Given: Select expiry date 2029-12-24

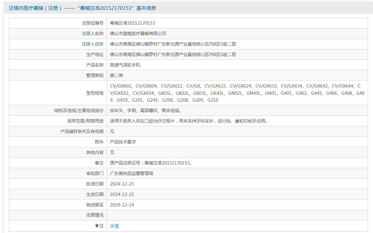Looking at the screenshot, I should click(x=122, y=205).
